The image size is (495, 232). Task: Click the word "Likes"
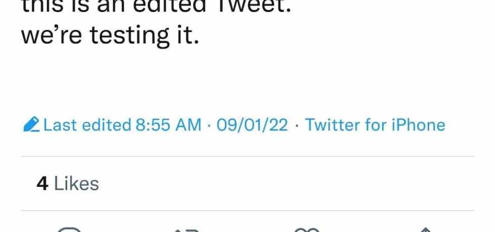click(x=76, y=184)
